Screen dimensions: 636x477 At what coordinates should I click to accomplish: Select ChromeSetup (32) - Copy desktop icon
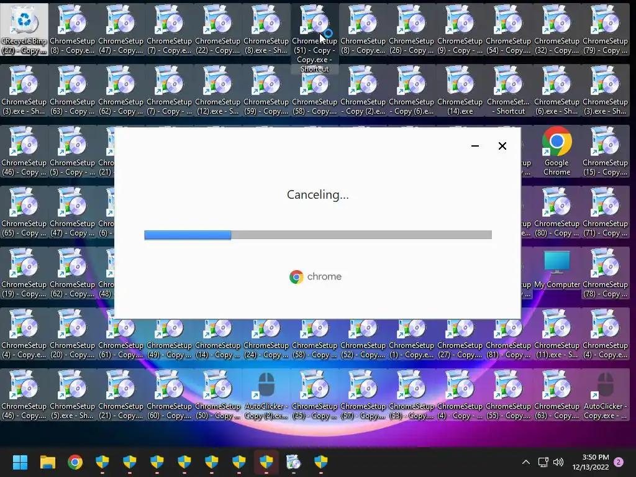point(556,29)
